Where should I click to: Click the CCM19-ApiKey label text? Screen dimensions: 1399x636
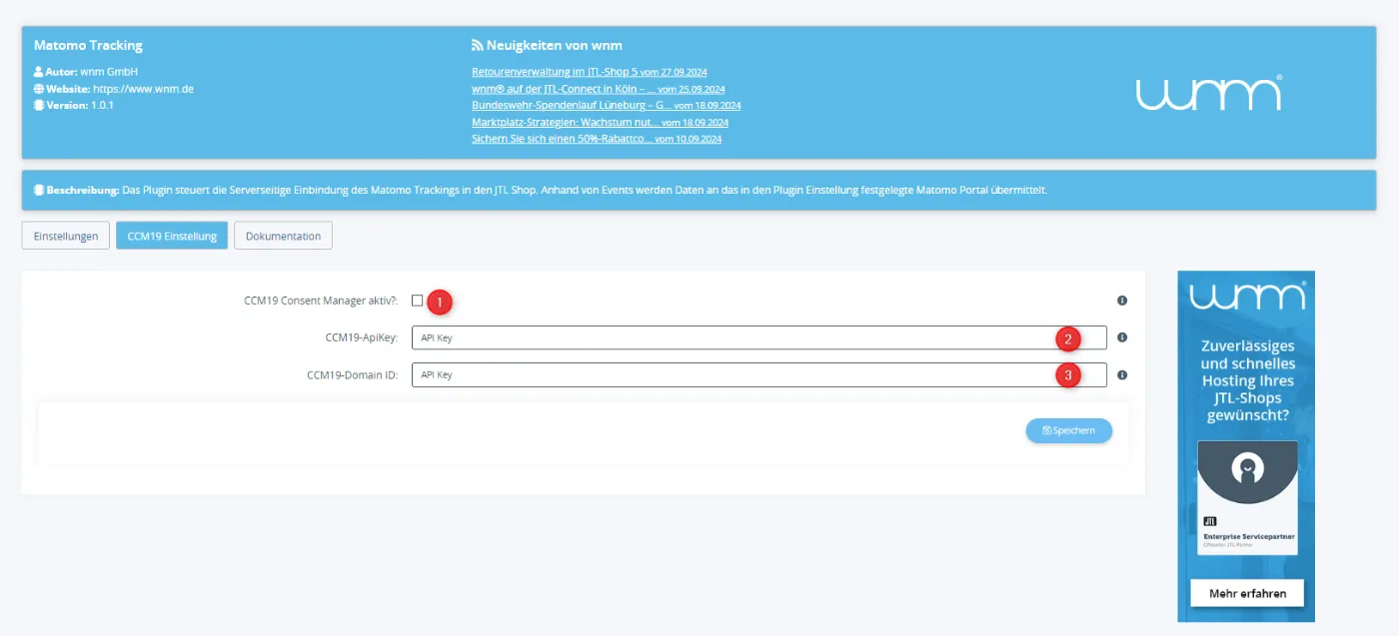361,337
